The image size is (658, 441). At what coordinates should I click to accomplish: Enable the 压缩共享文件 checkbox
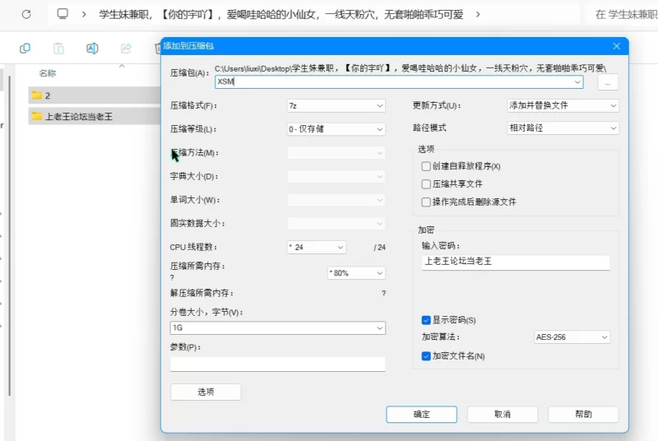426,183
